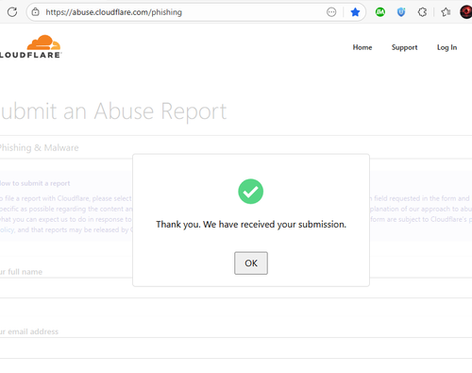Select the 'Thank you. We have received your submission.' text

(x=251, y=225)
